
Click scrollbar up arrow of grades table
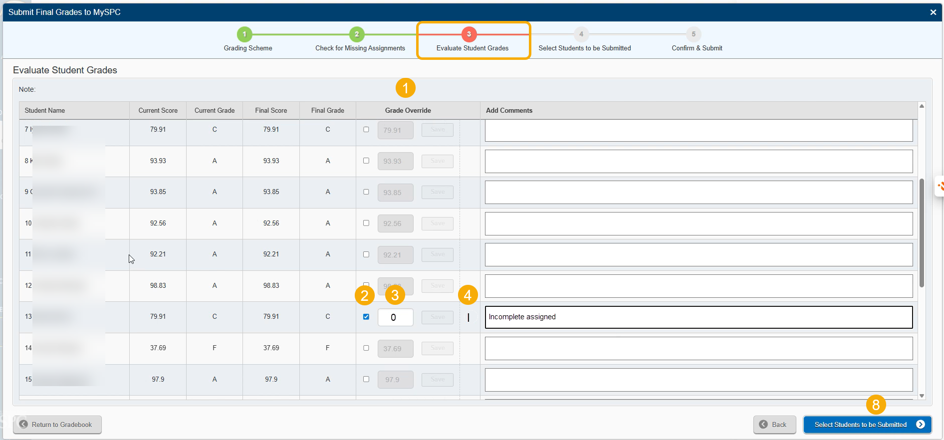tap(922, 106)
